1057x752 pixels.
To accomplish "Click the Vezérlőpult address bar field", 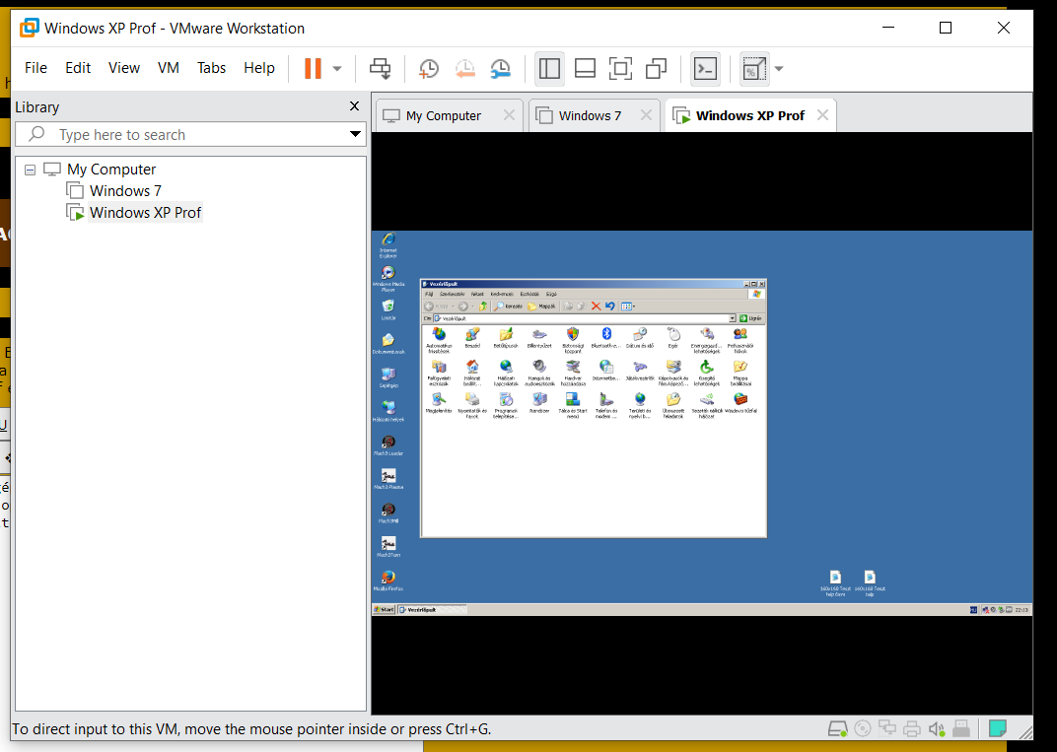I will click(584, 318).
